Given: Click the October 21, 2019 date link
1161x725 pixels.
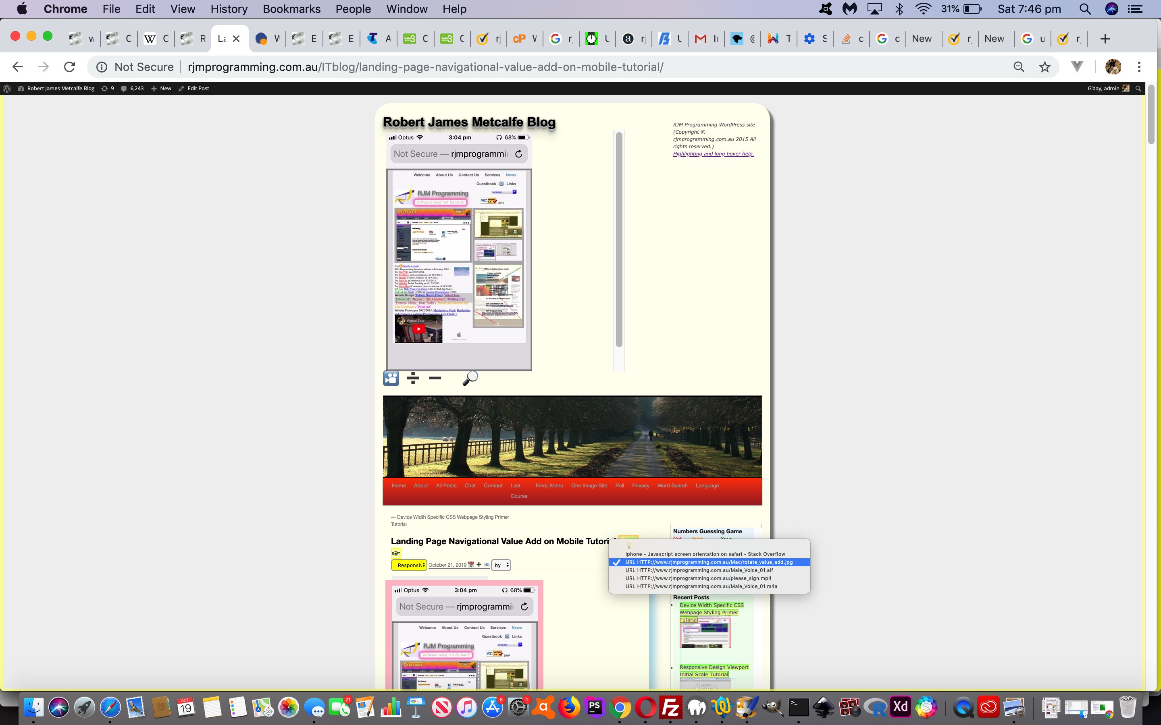Looking at the screenshot, I should tap(447, 565).
